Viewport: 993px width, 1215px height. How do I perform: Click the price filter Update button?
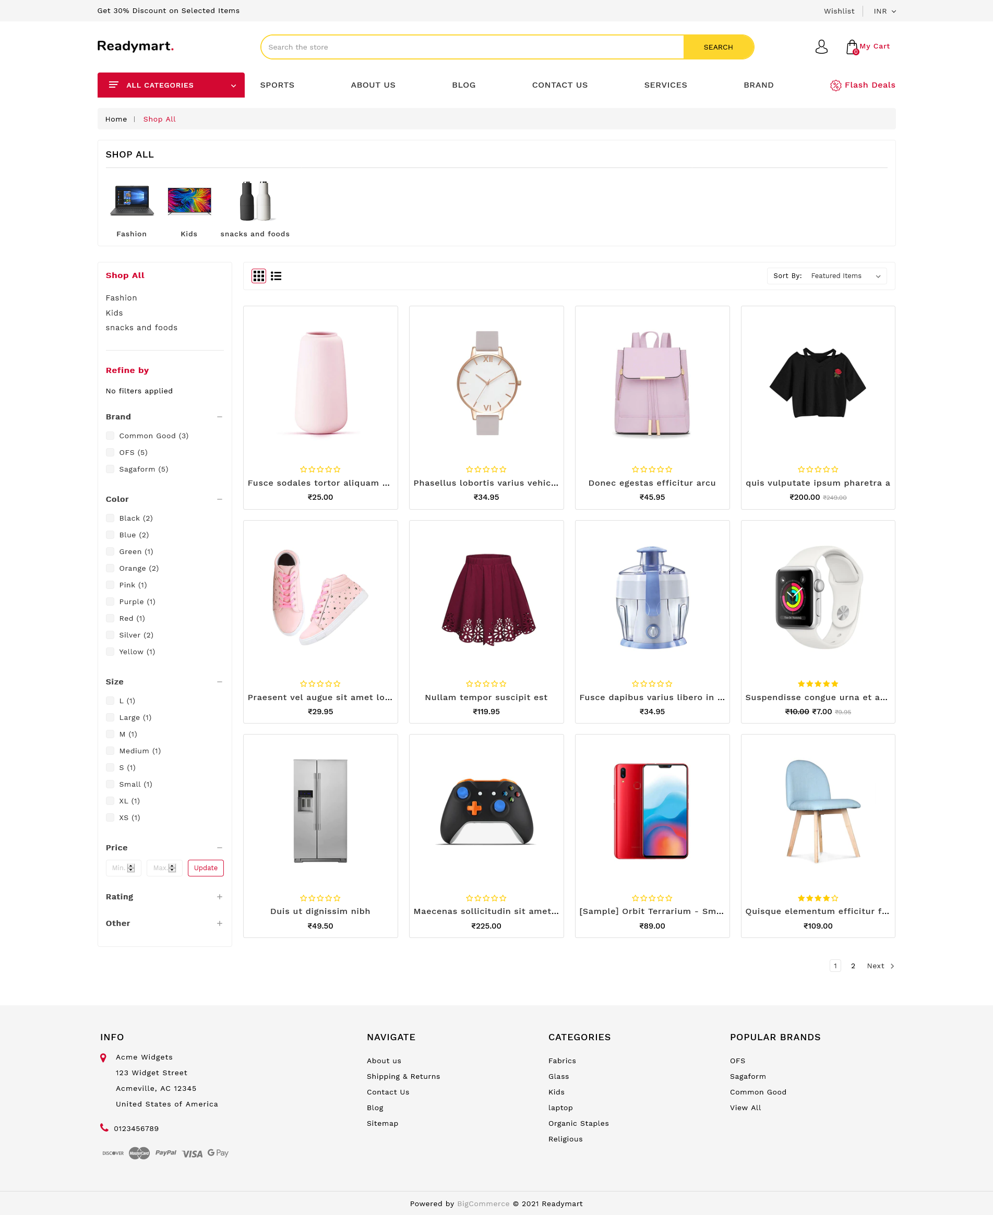pos(206,868)
